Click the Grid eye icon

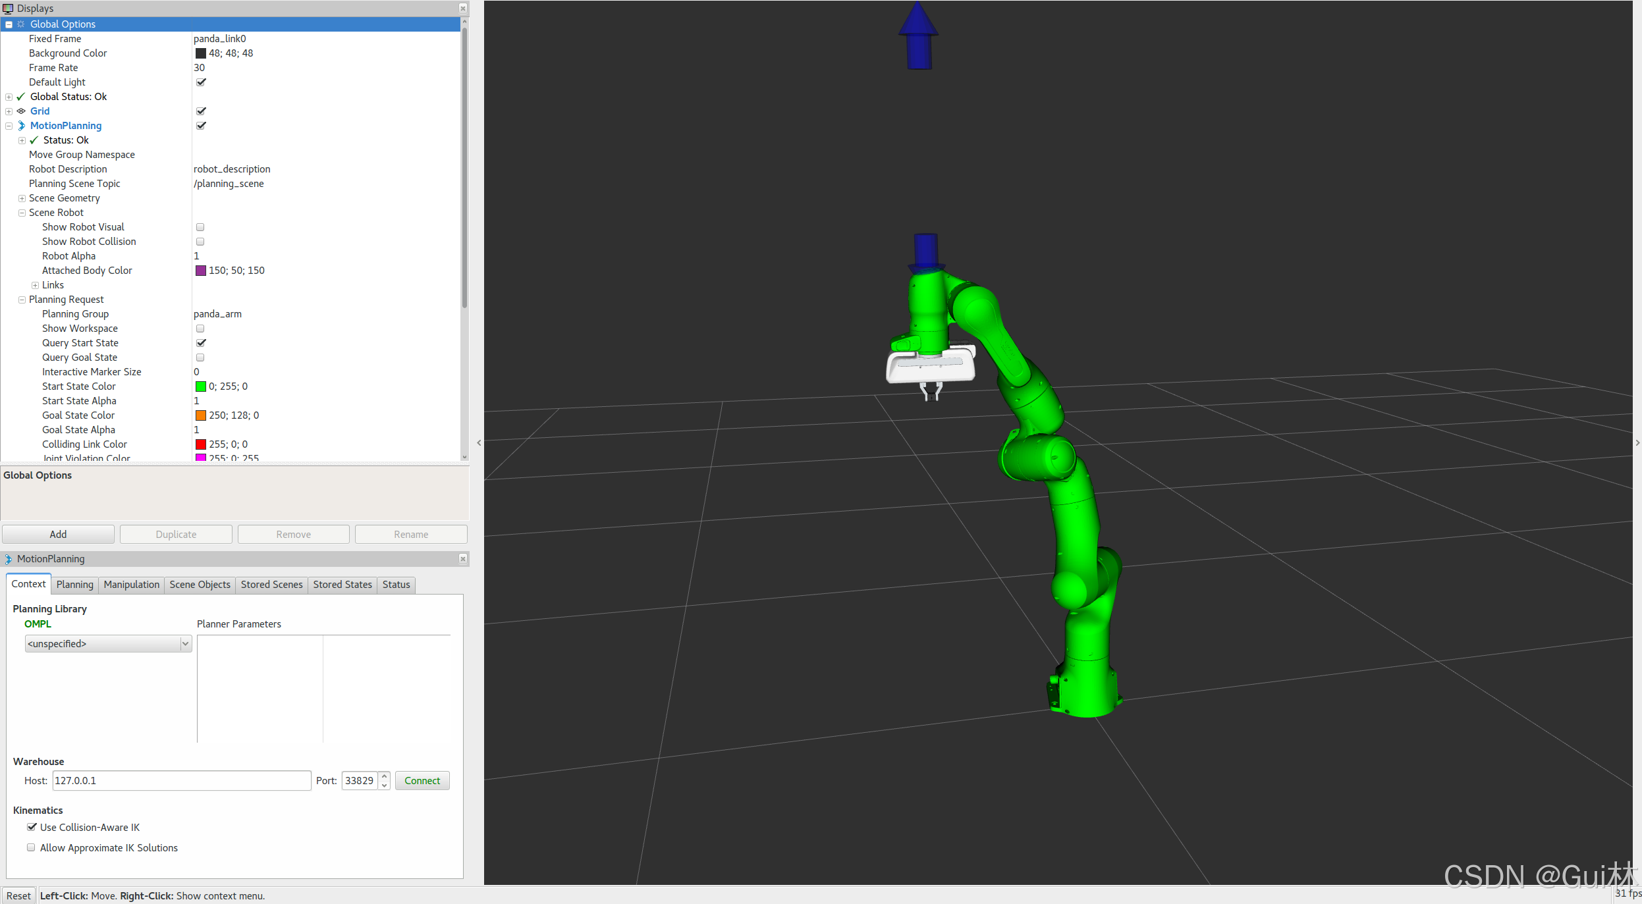(21, 111)
